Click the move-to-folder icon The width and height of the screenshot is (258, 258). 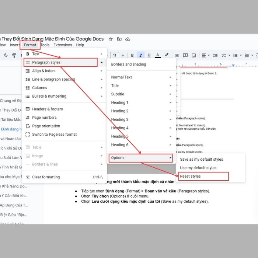[119, 39]
